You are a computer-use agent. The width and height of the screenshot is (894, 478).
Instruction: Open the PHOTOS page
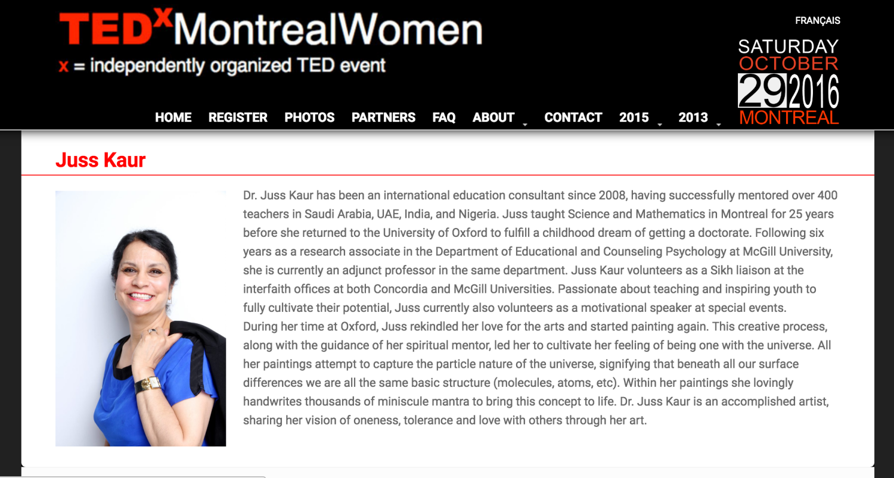coord(309,117)
